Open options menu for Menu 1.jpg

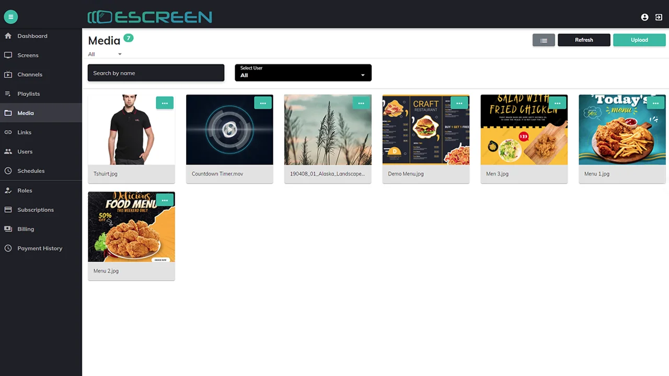656,103
